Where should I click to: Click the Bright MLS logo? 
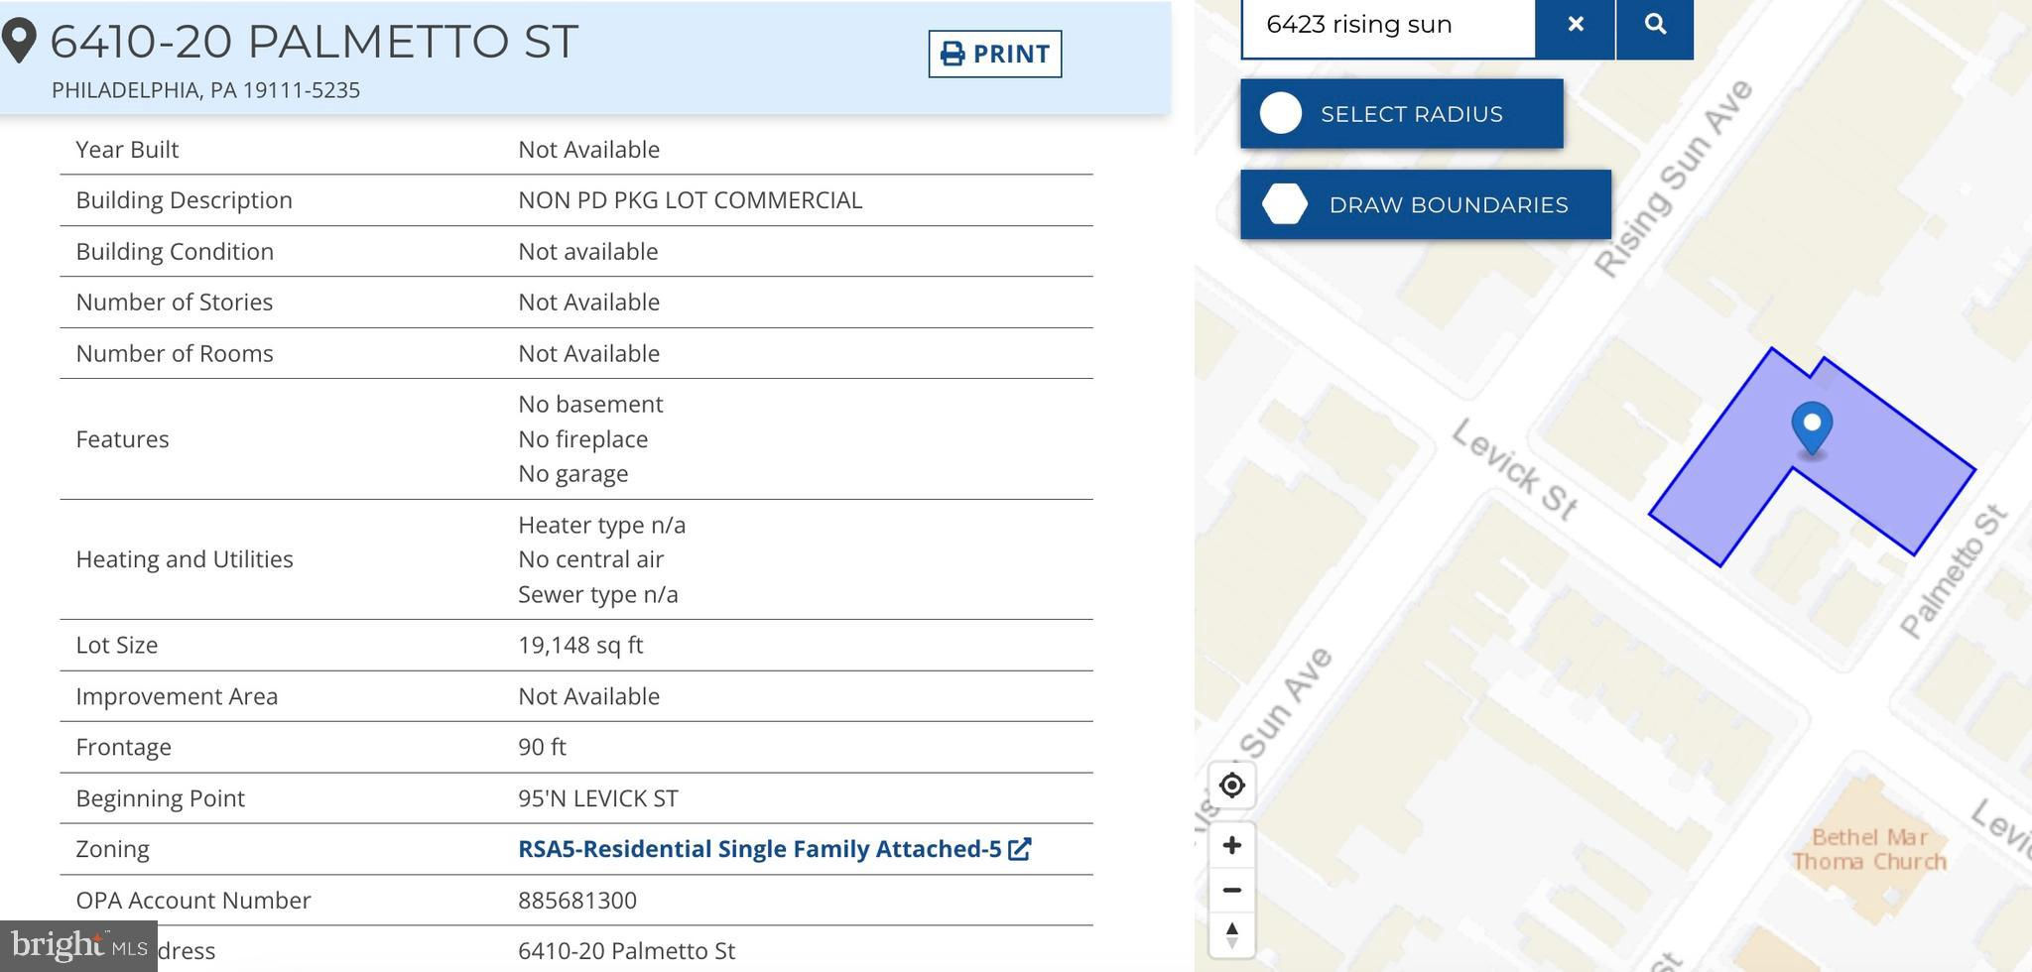(x=78, y=946)
